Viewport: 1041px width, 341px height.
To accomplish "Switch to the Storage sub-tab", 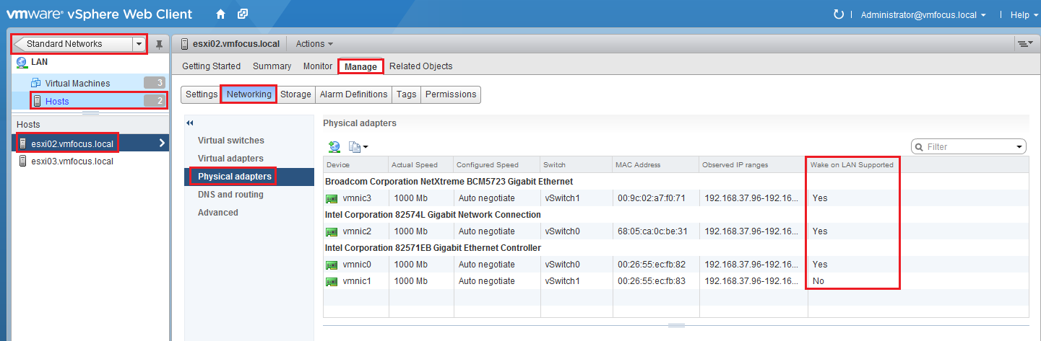I will click(295, 94).
